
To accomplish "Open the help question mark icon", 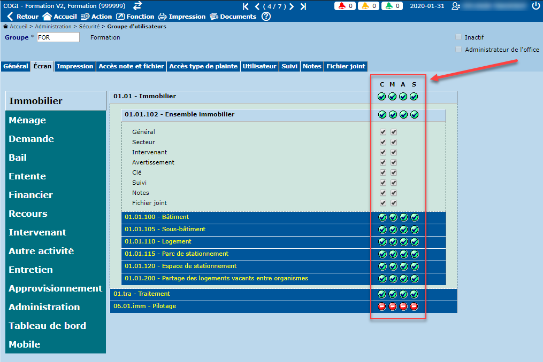I will pos(266,17).
